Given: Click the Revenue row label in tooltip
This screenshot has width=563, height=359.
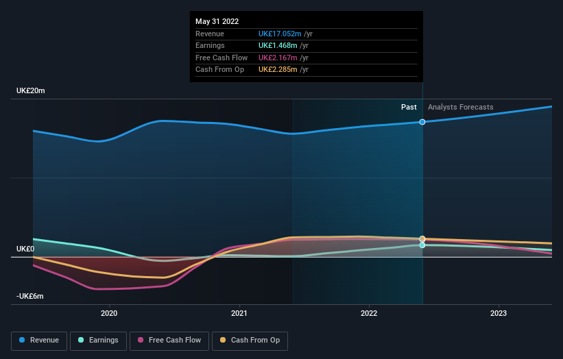Looking at the screenshot, I should tap(210, 34).
